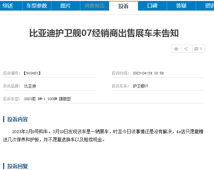Click the complaint title 比亚迪护卫舰07经销商出售展车未告知

104,33
